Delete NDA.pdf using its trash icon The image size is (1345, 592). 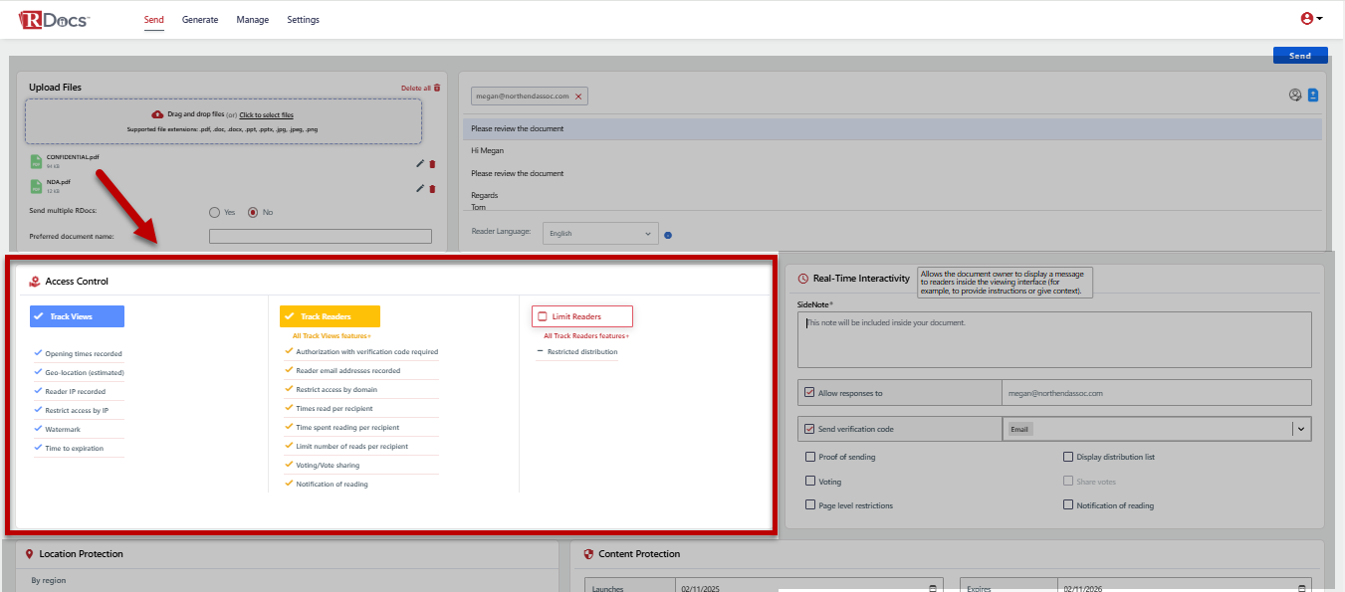tap(432, 189)
